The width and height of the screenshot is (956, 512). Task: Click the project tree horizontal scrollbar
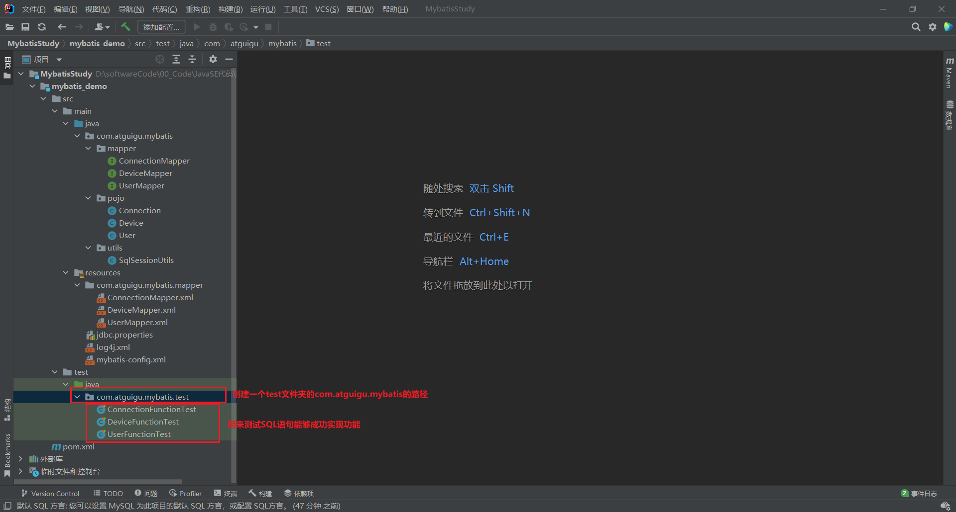[x=98, y=482]
